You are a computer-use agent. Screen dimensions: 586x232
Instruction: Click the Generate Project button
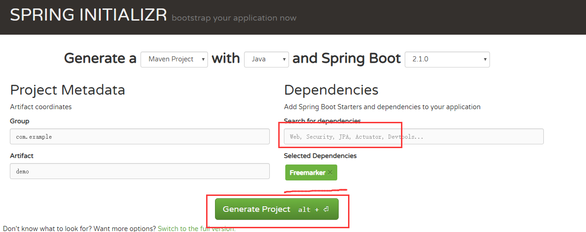pos(276,209)
